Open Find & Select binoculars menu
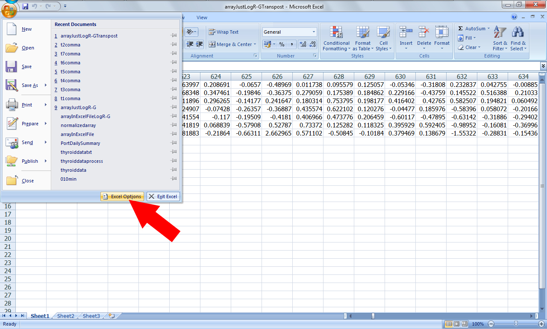547x329 pixels. pyautogui.click(x=518, y=38)
